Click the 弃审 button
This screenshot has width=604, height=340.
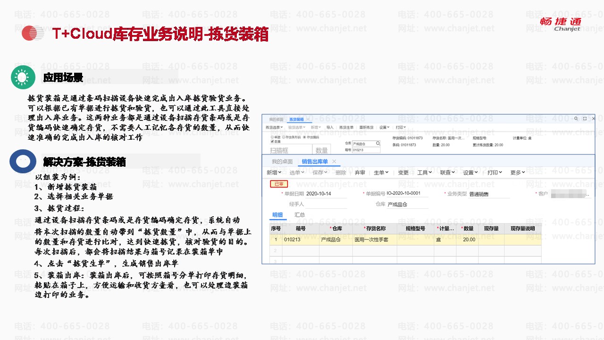click(x=360, y=172)
